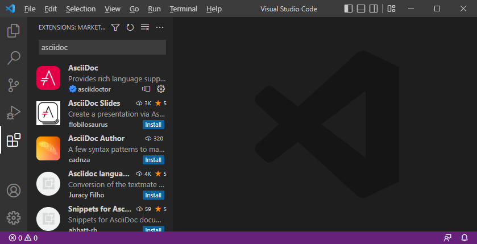Screen dimensions: 477x244
Task: Select the Asciidoc langua... extension title
Action: [x=99, y=173]
